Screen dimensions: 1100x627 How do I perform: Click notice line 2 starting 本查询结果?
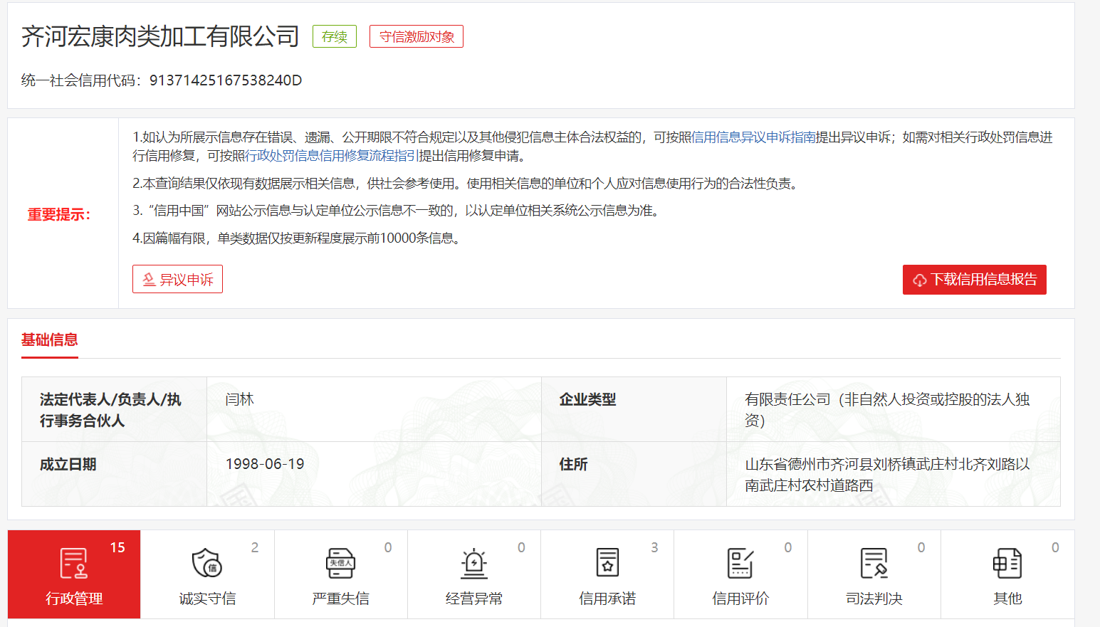click(x=466, y=184)
